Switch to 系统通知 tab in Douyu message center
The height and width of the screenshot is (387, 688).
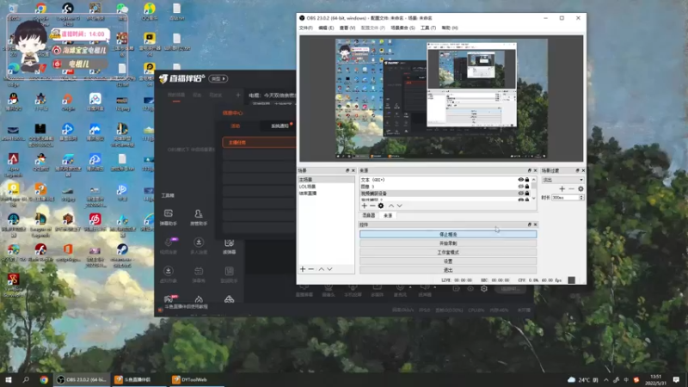pyautogui.click(x=279, y=126)
